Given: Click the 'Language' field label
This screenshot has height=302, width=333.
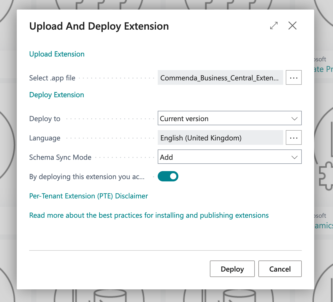Looking at the screenshot, I should pos(45,138).
